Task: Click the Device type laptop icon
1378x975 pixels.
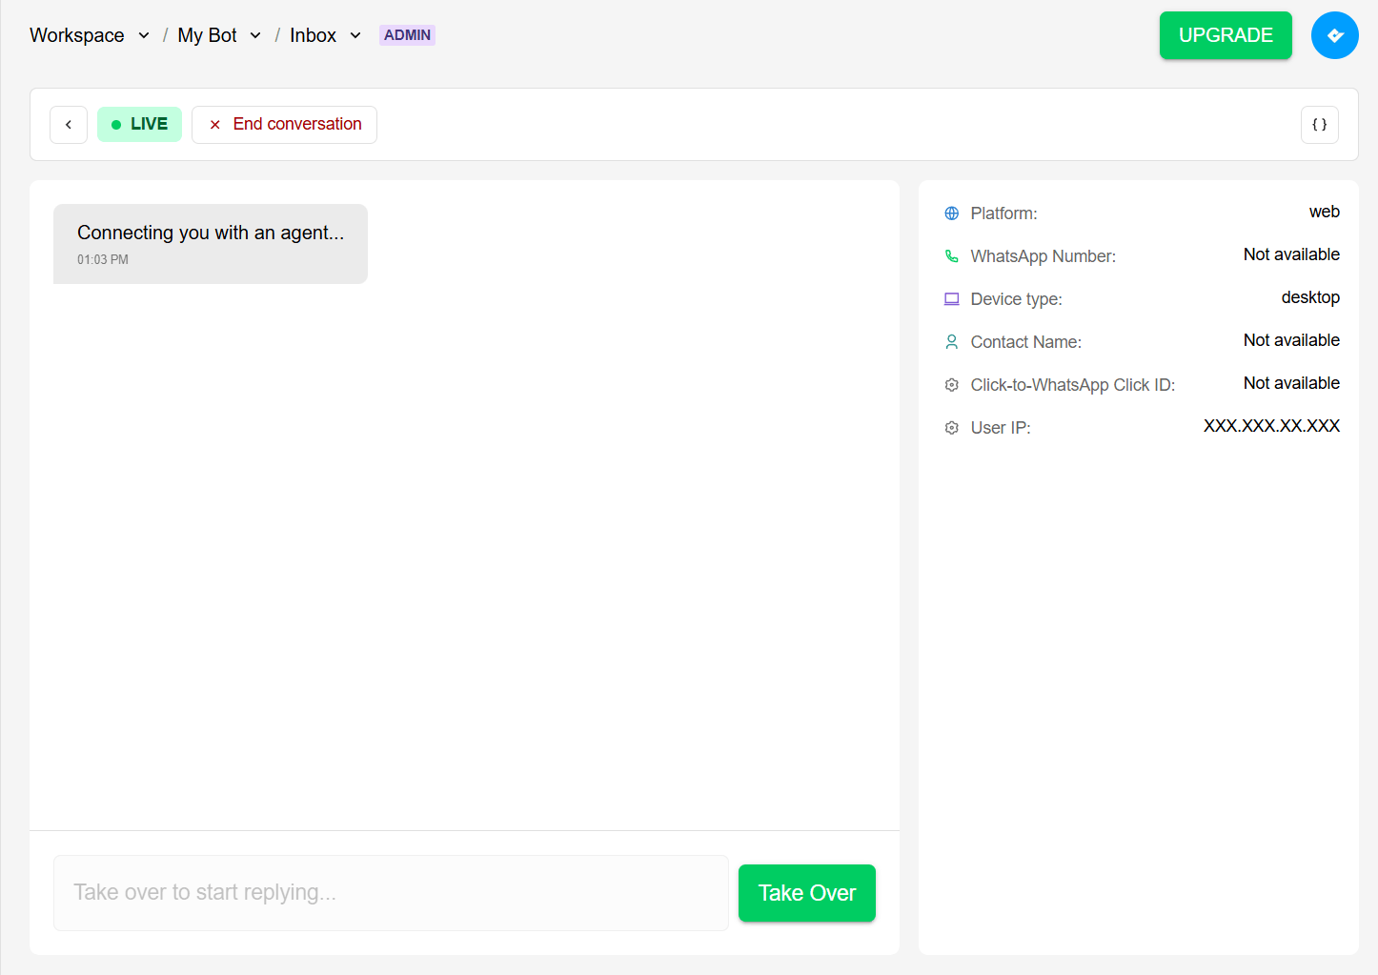Action: tap(951, 299)
